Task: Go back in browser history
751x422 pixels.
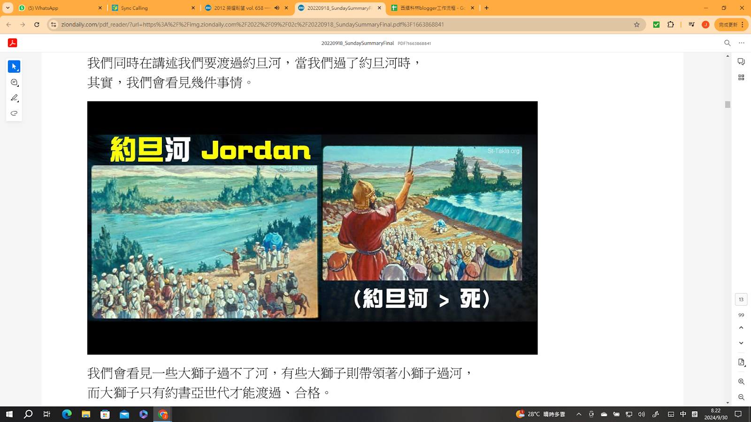Action: tap(9, 24)
